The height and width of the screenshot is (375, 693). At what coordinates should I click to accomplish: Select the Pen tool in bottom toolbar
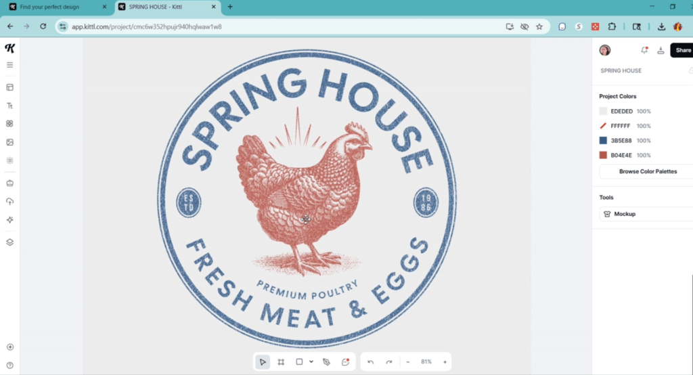pos(326,362)
